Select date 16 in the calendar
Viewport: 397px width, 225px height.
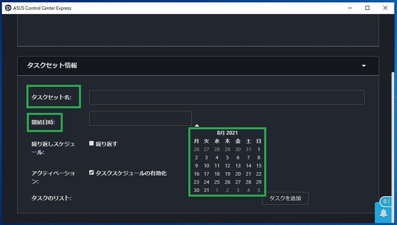click(196, 174)
